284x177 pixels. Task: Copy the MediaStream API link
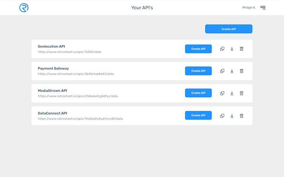pos(222,93)
